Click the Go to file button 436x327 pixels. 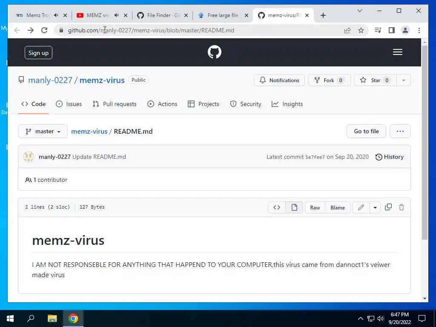366,131
